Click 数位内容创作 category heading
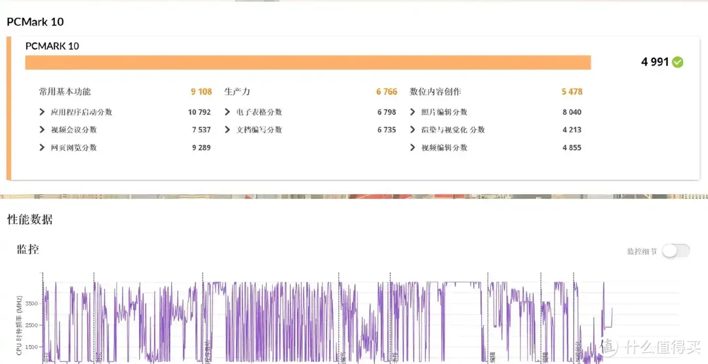Screen dimensions: 708x364 tap(435, 92)
